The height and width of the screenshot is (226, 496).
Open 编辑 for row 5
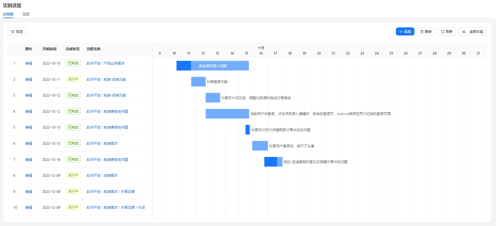[29, 127]
